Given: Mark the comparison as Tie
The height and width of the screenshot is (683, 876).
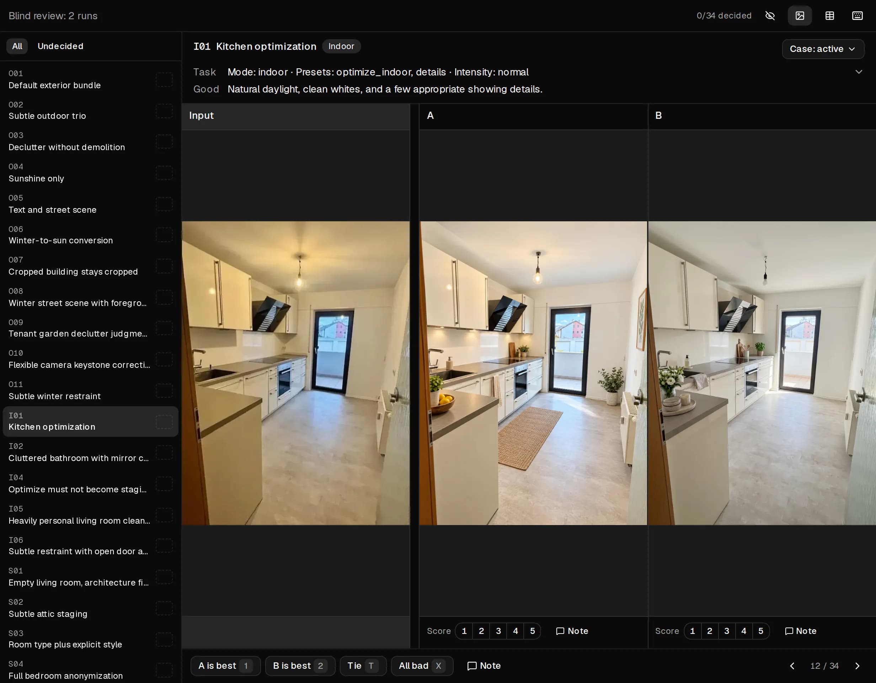Looking at the screenshot, I should (x=363, y=666).
